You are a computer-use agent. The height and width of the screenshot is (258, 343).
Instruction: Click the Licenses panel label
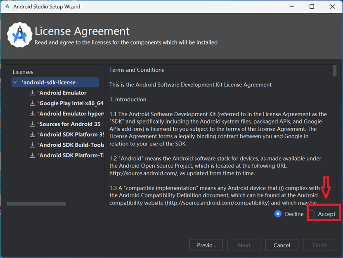pos(23,72)
